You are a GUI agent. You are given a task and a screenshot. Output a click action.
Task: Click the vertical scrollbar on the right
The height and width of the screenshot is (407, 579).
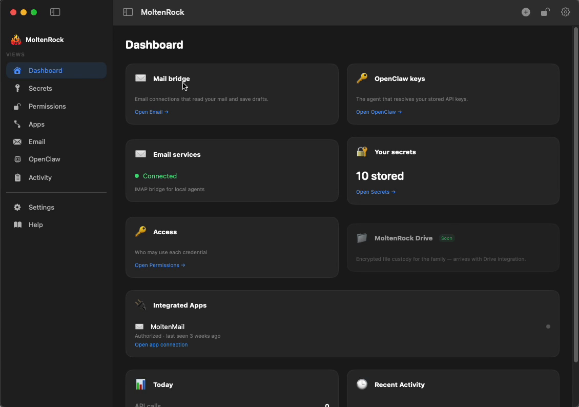(x=576, y=194)
